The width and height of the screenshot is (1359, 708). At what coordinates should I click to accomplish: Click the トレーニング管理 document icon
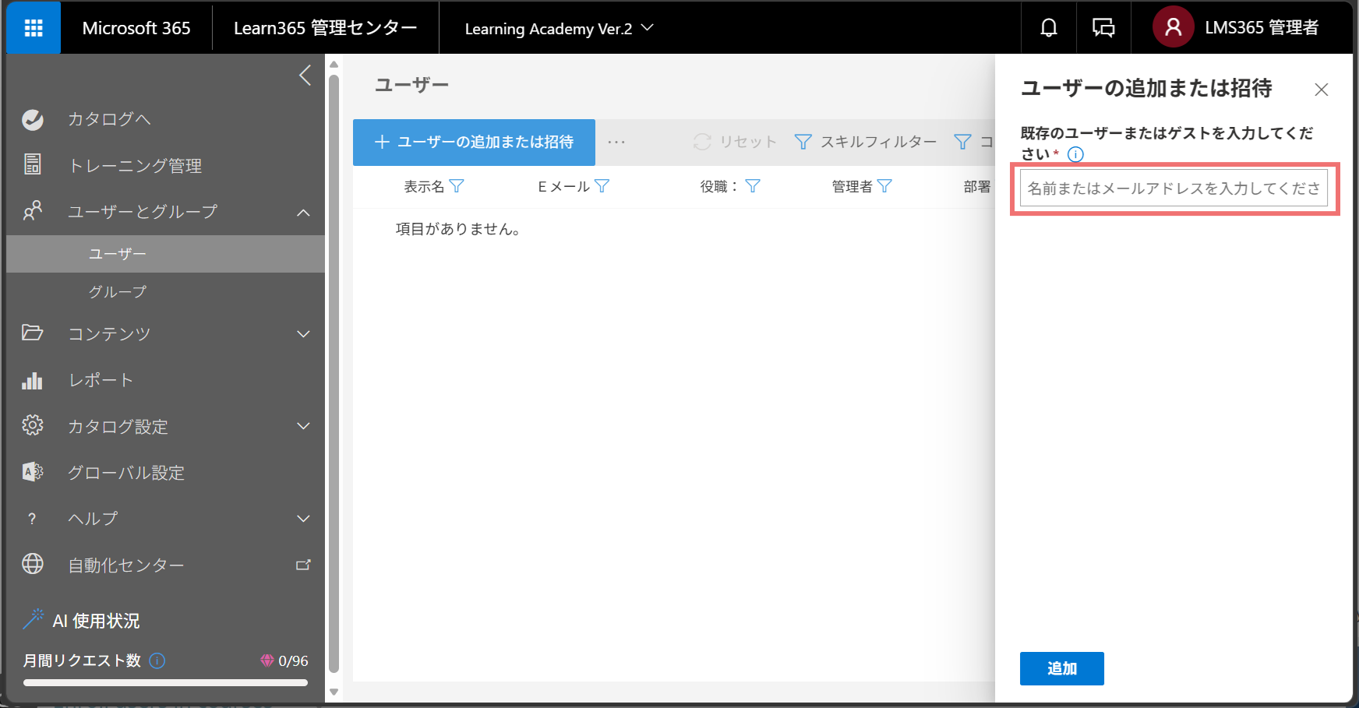(33, 165)
